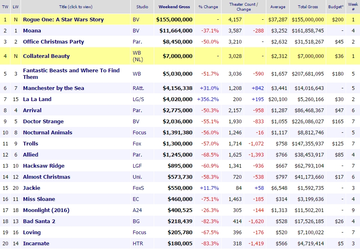Open the Incarnate title link
The height and width of the screenshot is (249, 360).
tap(36, 244)
